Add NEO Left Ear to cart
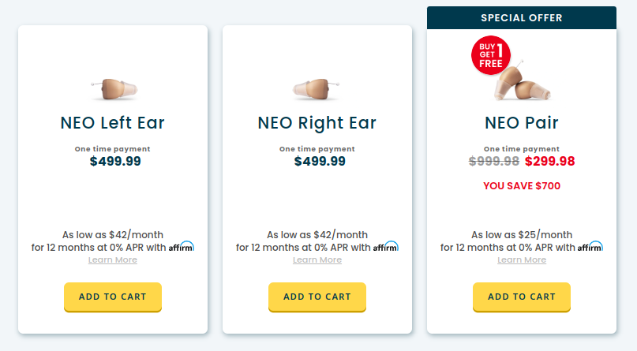The height and width of the screenshot is (351, 637). coord(113,297)
